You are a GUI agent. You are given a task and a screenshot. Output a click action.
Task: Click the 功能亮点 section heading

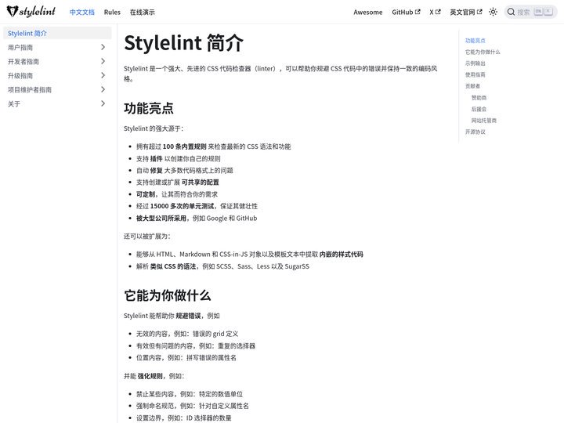[x=149, y=108]
